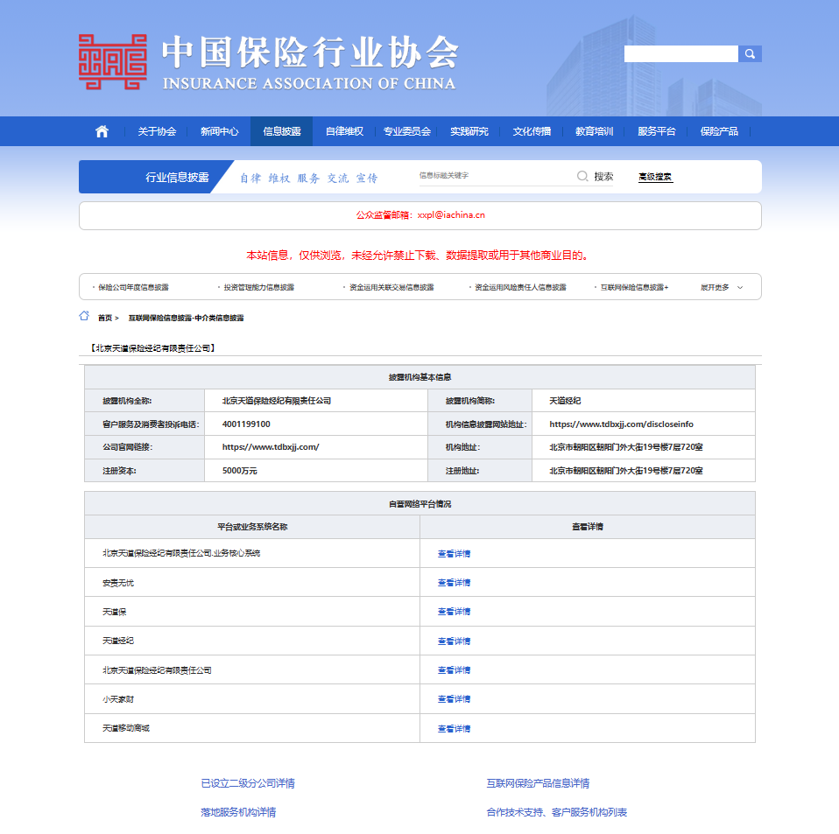Click the 披露机构全称 company name value

click(277, 401)
